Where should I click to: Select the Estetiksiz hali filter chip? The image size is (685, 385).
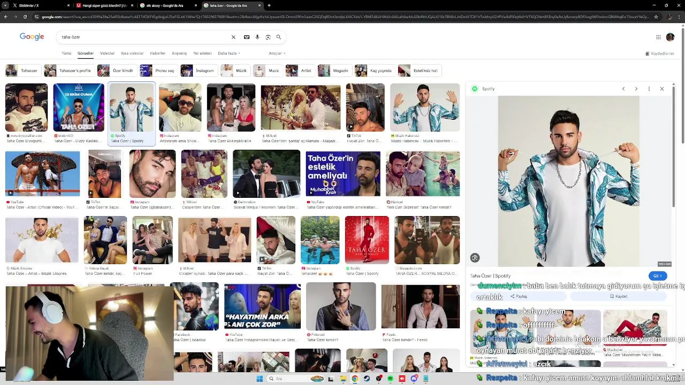tap(419, 71)
